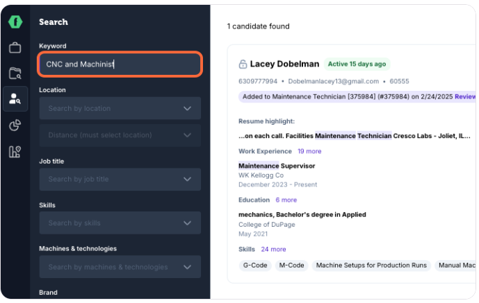
Task: Click the green Factoryfix logo icon
Action: [15, 22]
